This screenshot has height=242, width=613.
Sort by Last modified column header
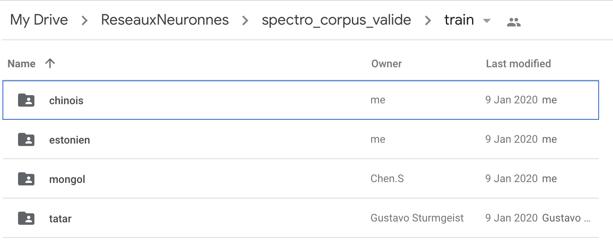click(518, 64)
